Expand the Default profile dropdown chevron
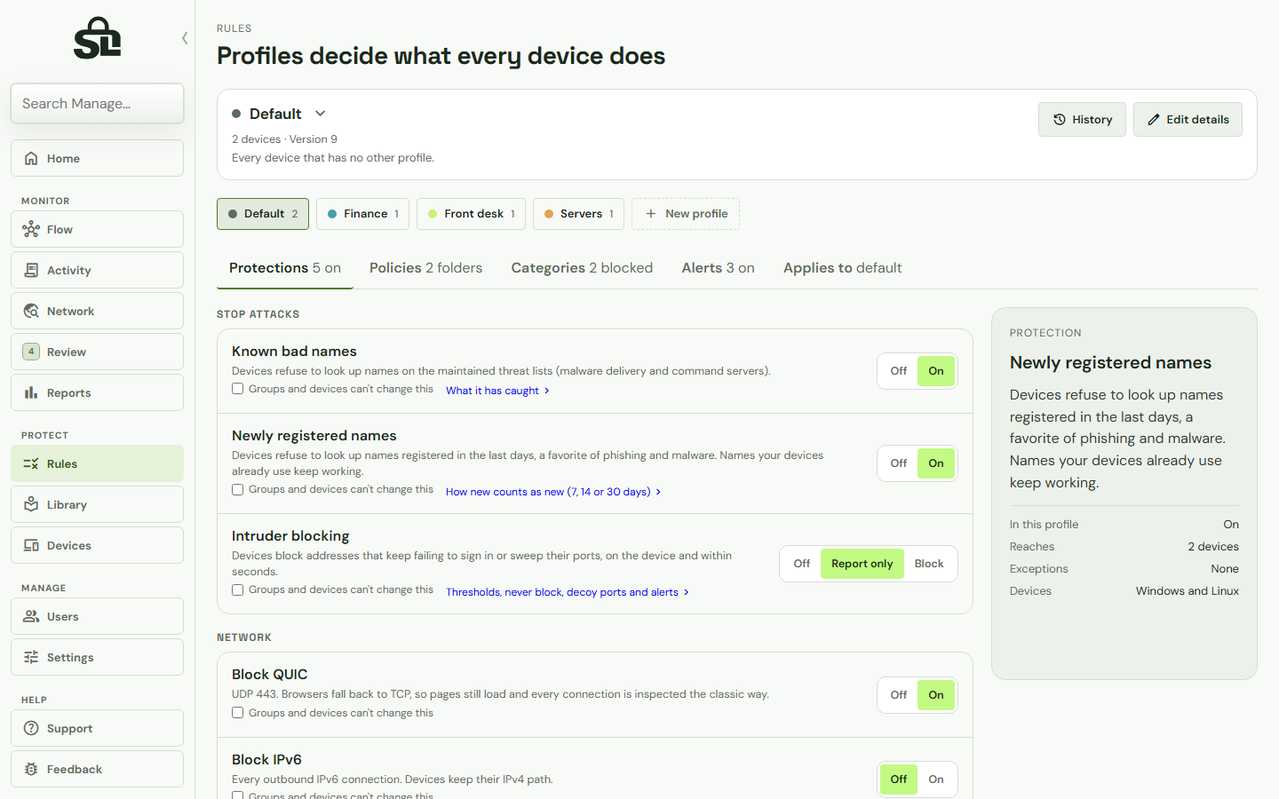 click(321, 114)
